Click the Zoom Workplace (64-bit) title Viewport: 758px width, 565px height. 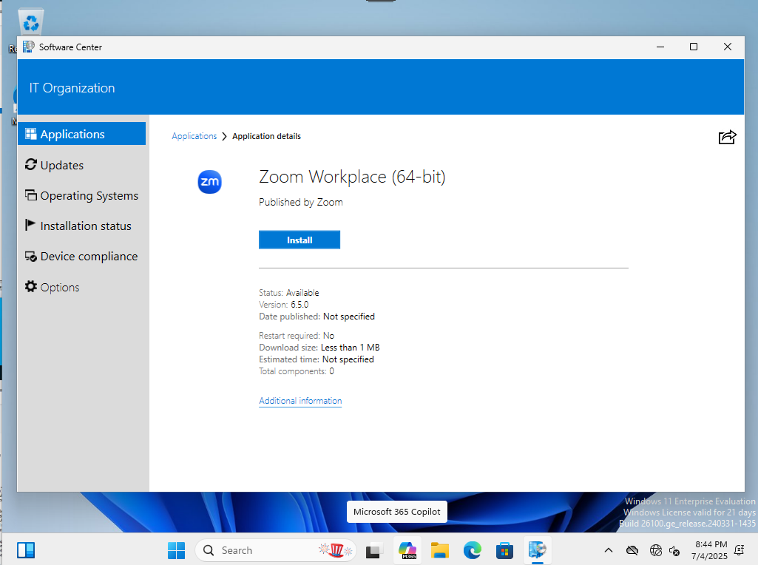pyautogui.click(x=352, y=177)
